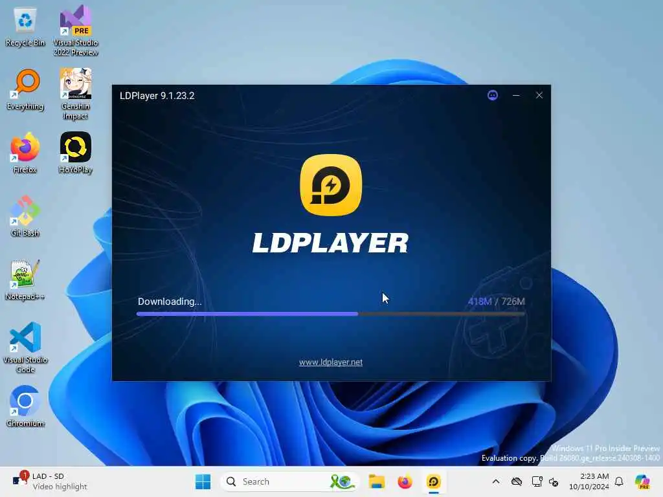Viewport: 663px width, 497px height.
Task: Open the clock showing 2:23 AM
Action: [x=589, y=481]
